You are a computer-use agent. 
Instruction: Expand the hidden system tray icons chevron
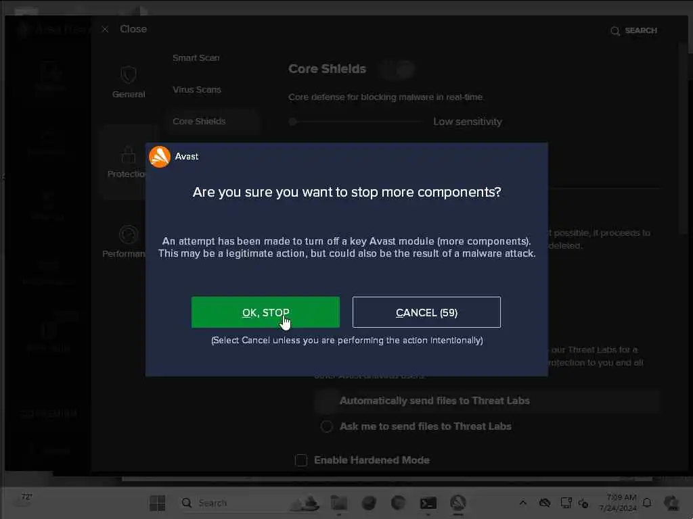click(523, 502)
